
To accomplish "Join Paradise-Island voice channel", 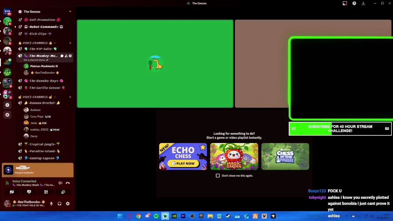I will [x=45, y=151].
